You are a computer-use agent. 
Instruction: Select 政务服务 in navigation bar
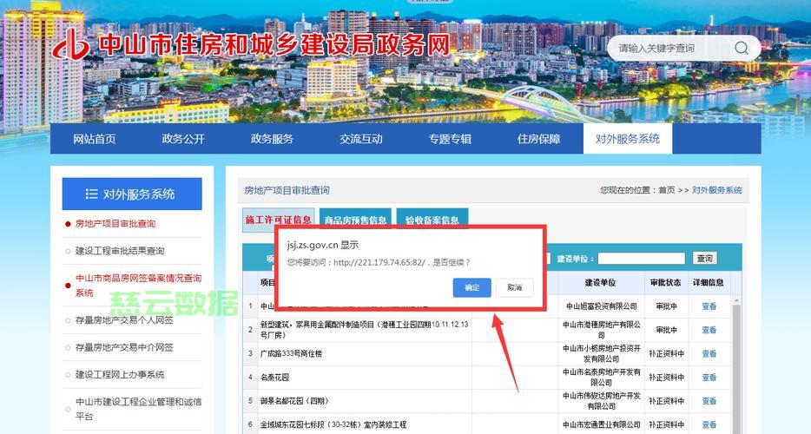coord(272,139)
